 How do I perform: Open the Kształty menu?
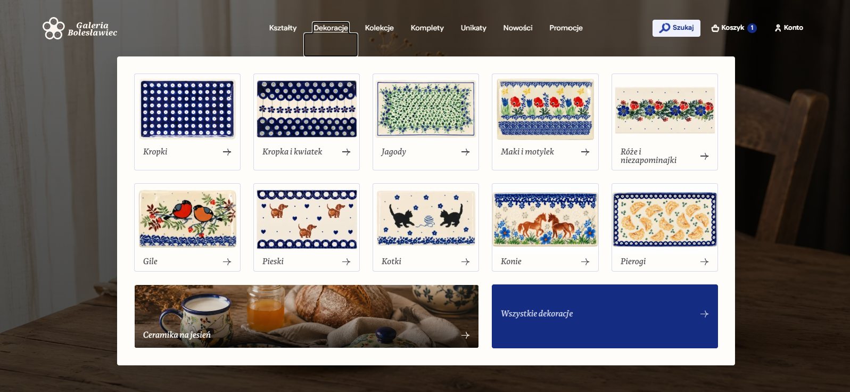point(283,28)
